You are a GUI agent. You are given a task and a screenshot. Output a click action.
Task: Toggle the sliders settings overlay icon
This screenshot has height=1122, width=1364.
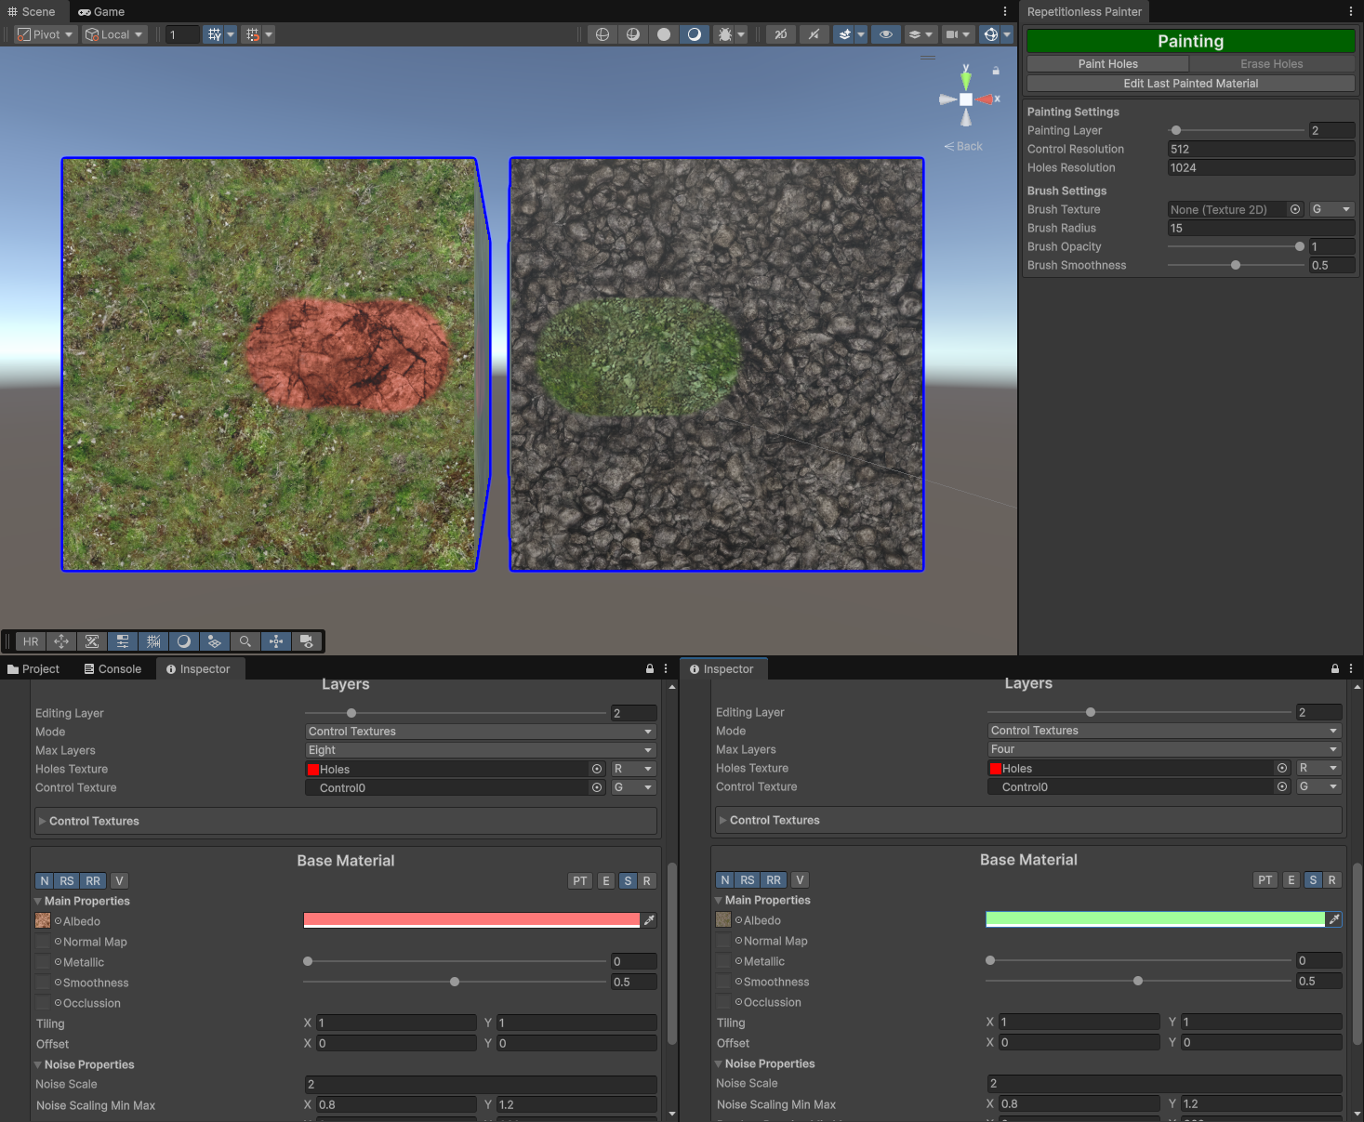tap(123, 641)
